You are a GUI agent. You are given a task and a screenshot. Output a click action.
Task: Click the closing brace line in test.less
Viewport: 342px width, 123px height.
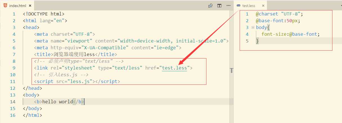(x=257, y=41)
